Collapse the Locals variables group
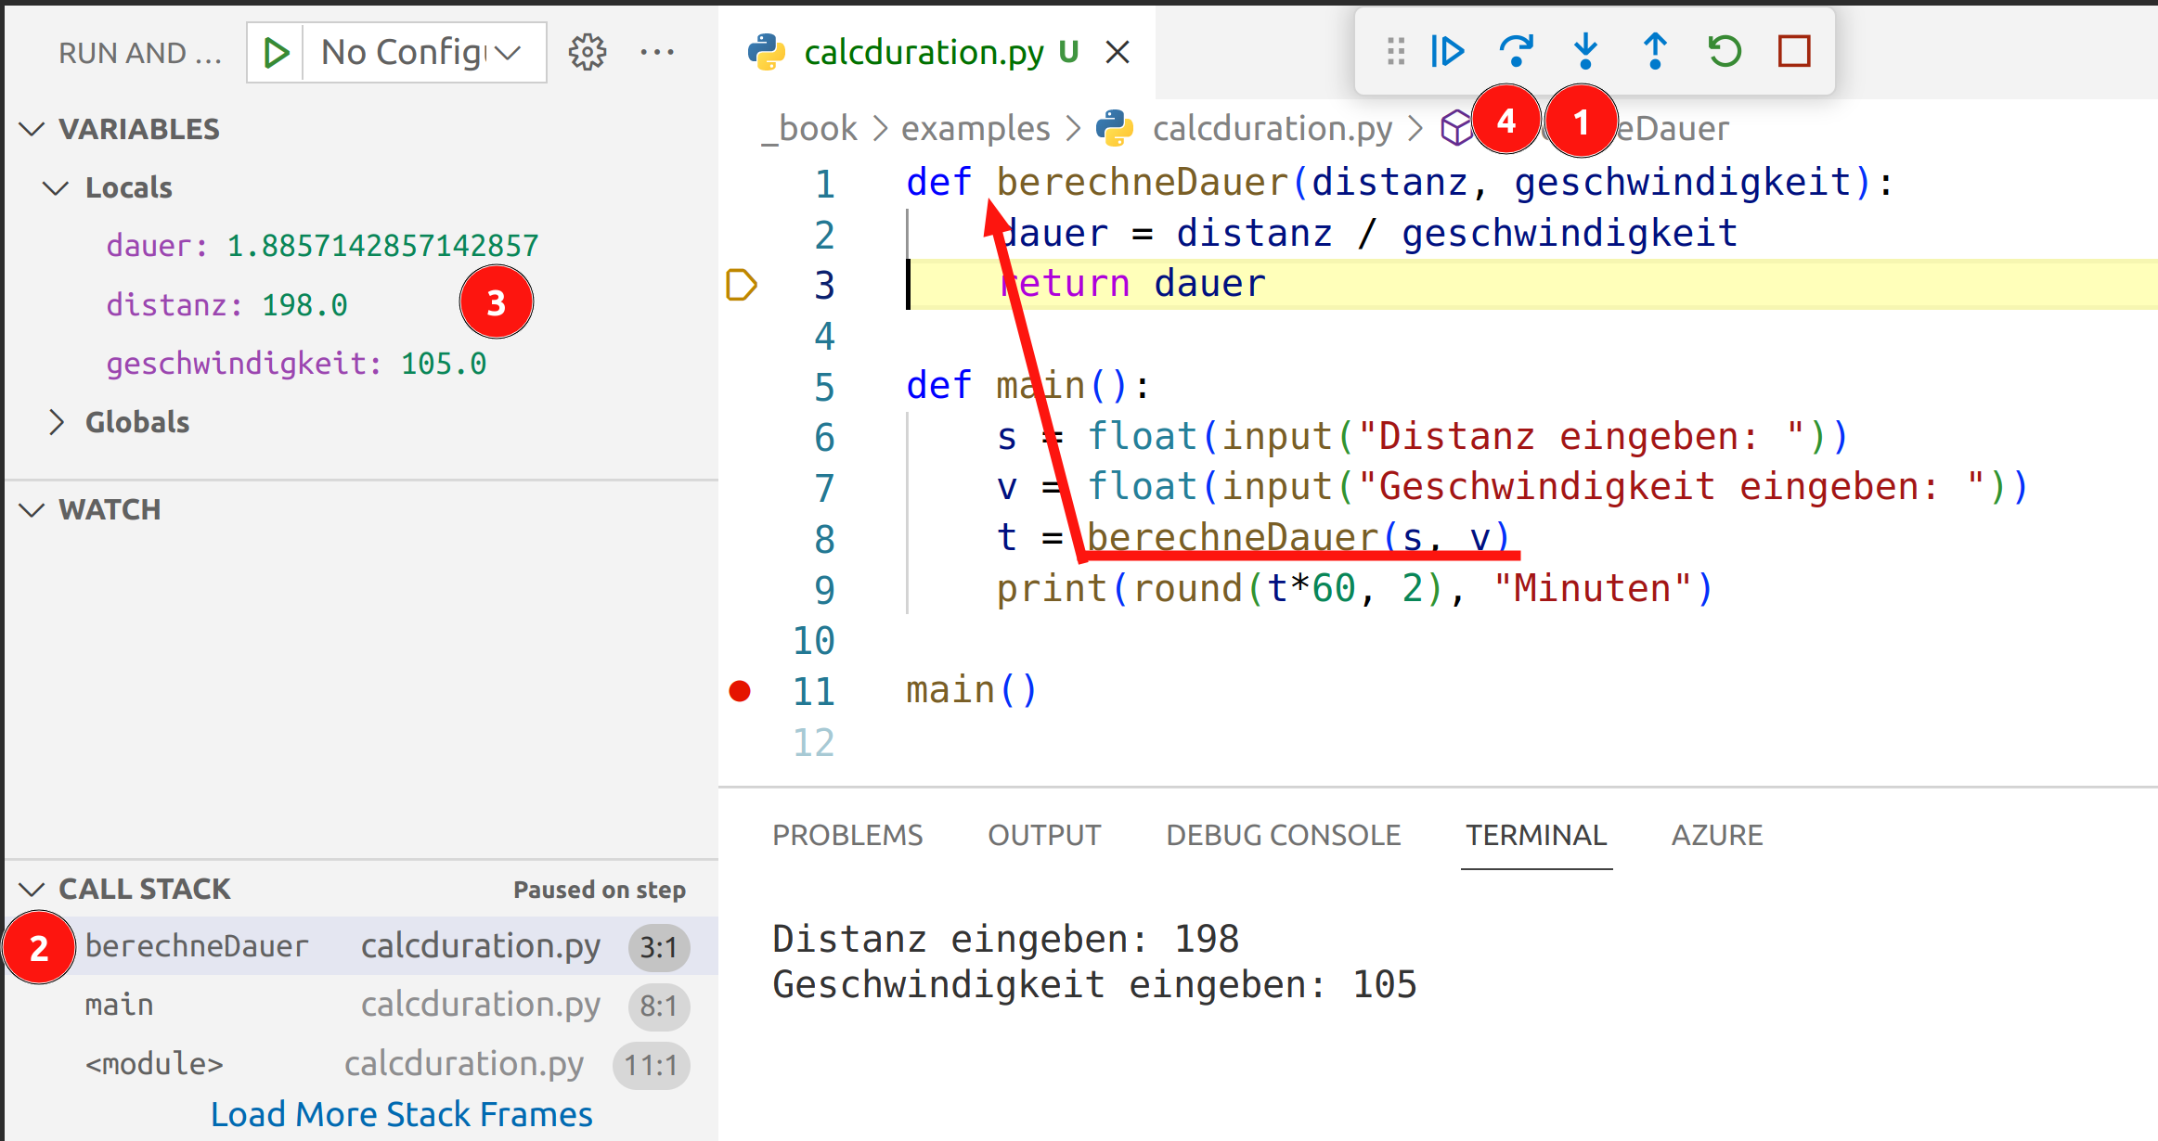 point(56,187)
